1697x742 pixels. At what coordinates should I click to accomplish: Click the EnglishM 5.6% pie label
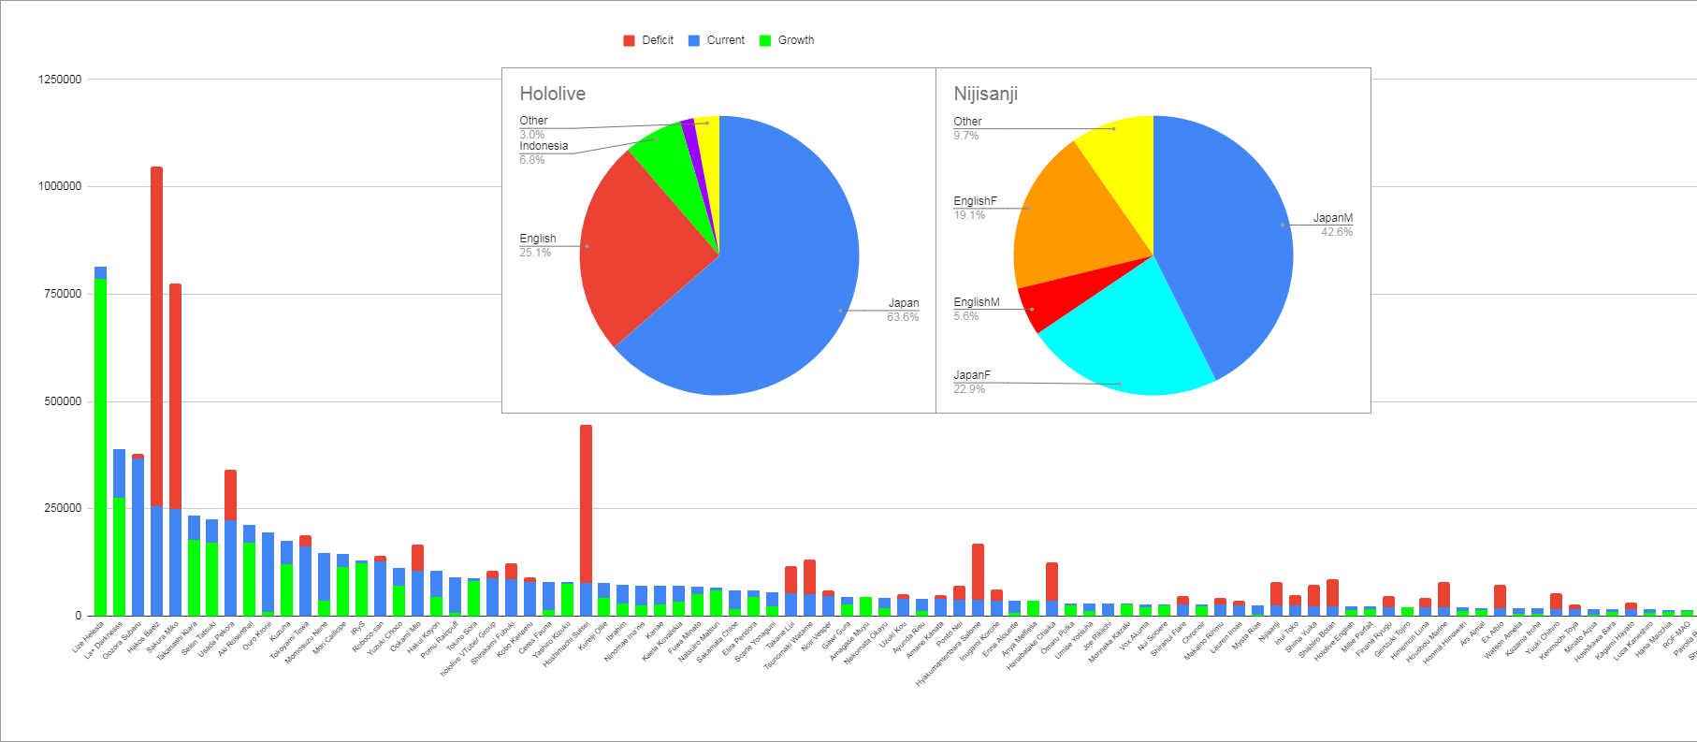tap(977, 309)
